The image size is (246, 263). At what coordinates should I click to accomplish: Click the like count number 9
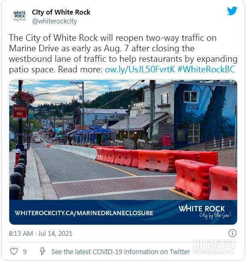click(25, 252)
